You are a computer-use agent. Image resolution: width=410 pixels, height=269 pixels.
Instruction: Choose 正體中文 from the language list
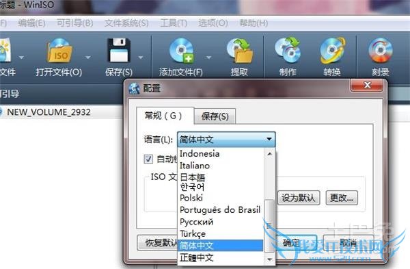click(x=221, y=258)
